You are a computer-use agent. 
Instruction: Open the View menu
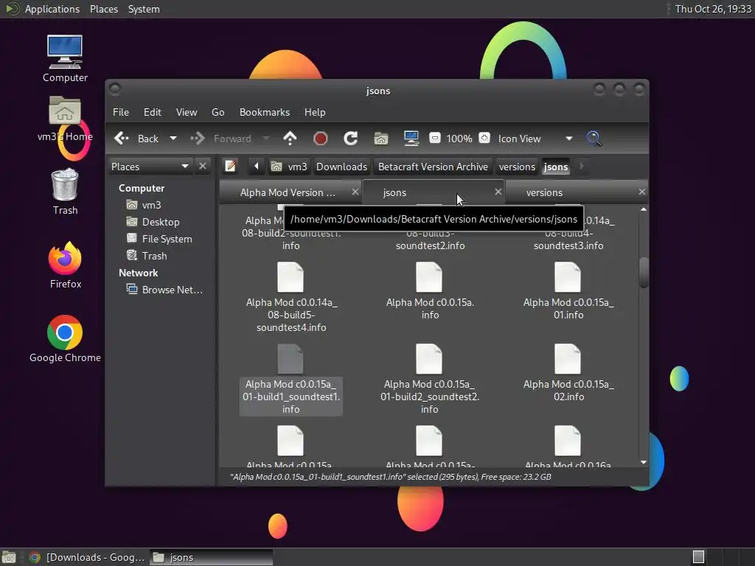click(x=187, y=112)
